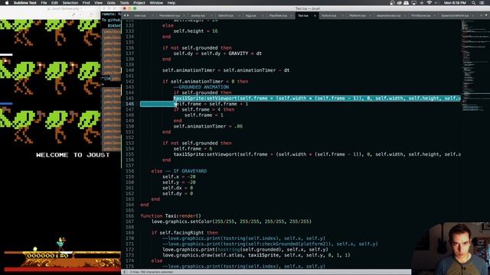Screen dimensions: 490x275
Task: Click the '--GROUNDED ANIMATION' comment
Action: tap(201, 87)
